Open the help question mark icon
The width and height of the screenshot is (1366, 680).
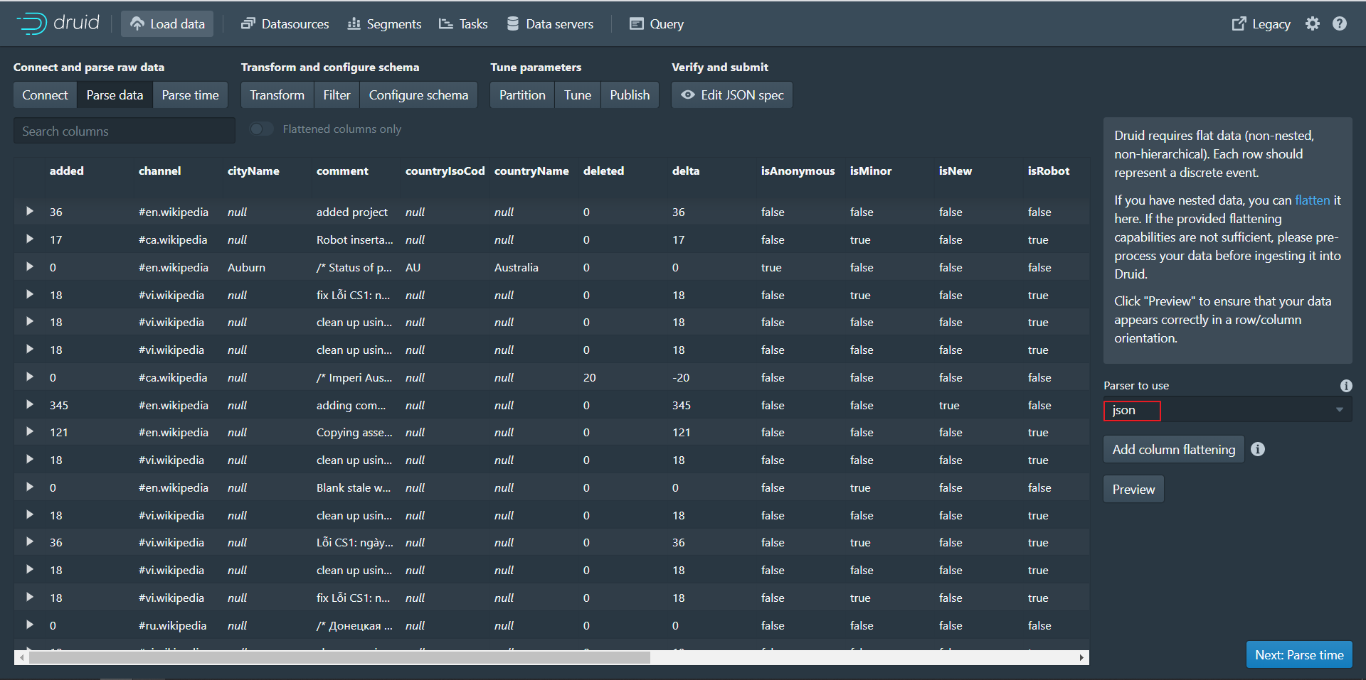1340,23
